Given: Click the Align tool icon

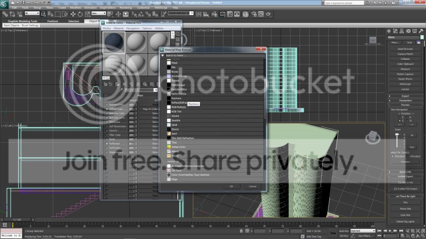Looking at the screenshot, I should point(206,14).
